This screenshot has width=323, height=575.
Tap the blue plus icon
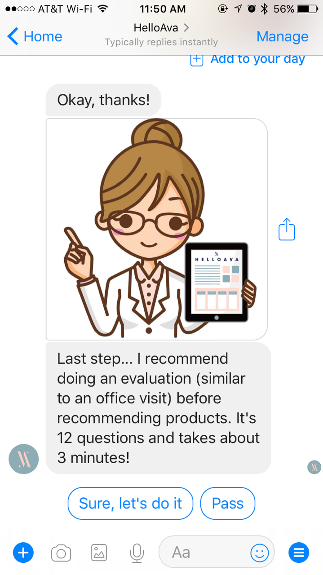23,552
